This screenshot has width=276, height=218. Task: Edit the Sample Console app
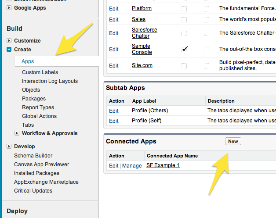[114, 50]
